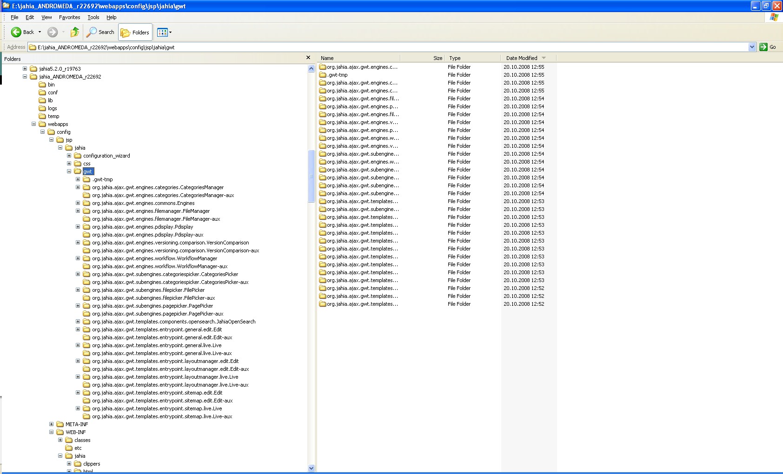Open the Favorites menu

tap(70, 17)
